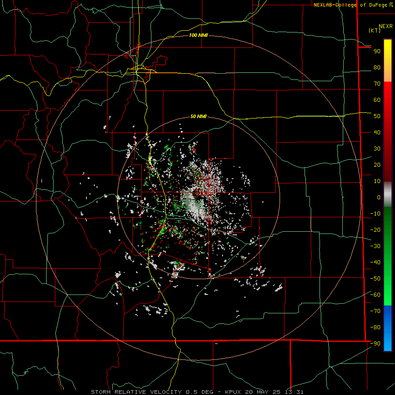Click the -20 value on the velocity scale
Screen dimensions: 395x395
click(x=375, y=230)
